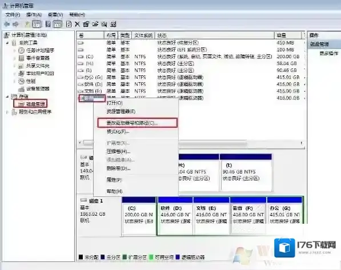Screen dimensions: 341x270
Task: Click the Forward arrow toolbar icon
Action: coord(16,24)
